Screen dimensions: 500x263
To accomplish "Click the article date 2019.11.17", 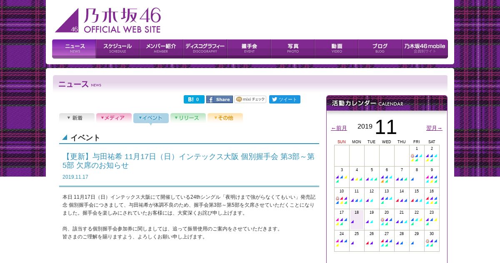I will pyautogui.click(x=75, y=177).
